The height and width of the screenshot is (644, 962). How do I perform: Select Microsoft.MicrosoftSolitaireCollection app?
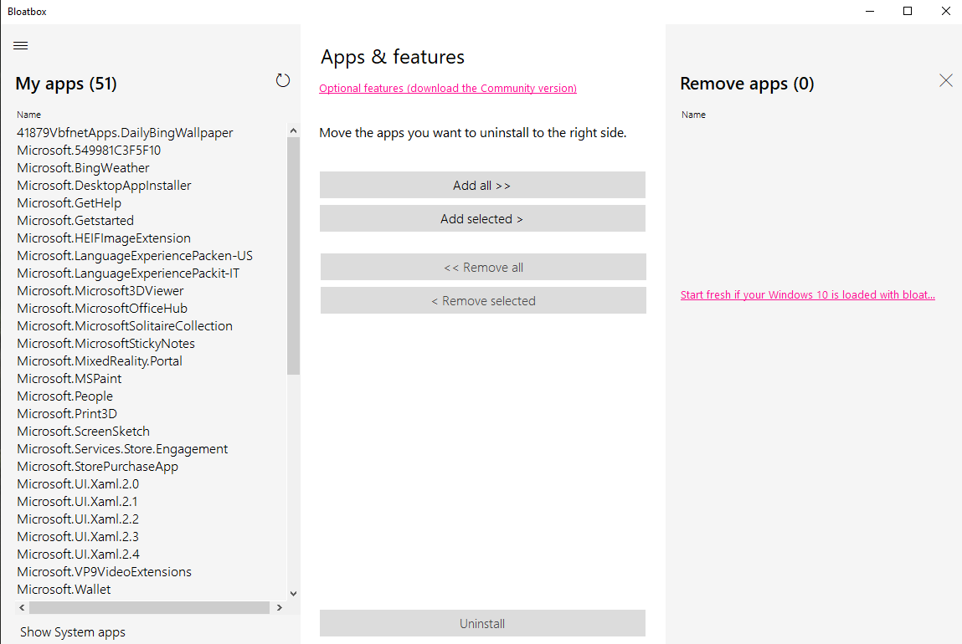pos(125,326)
